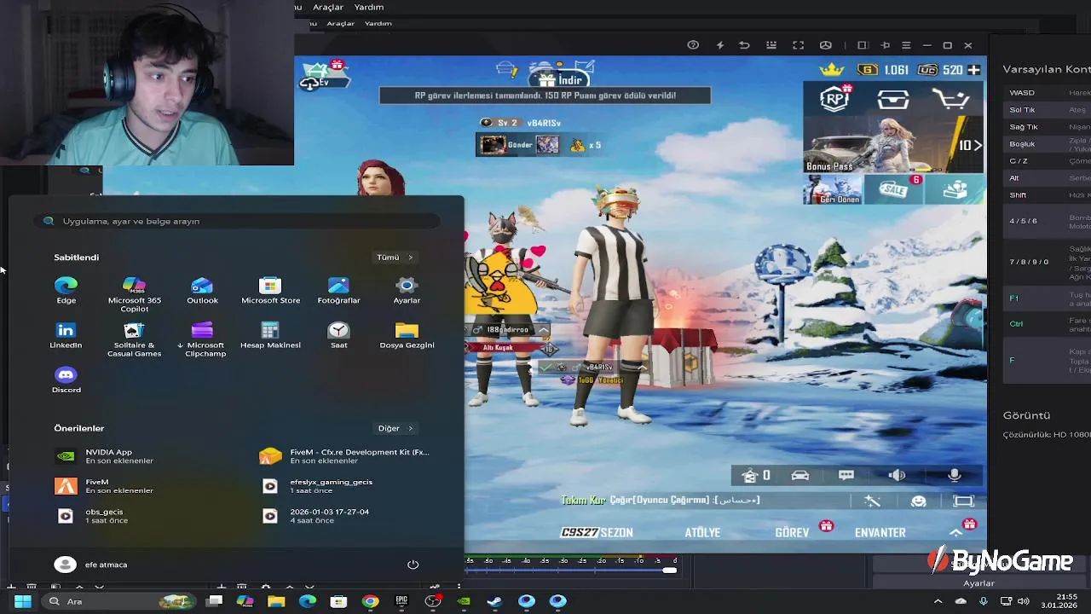Open Steam from taskbar
This screenshot has height=614, width=1091.
point(494,601)
